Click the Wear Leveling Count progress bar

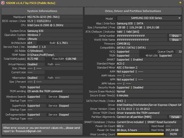tap(140, 134)
